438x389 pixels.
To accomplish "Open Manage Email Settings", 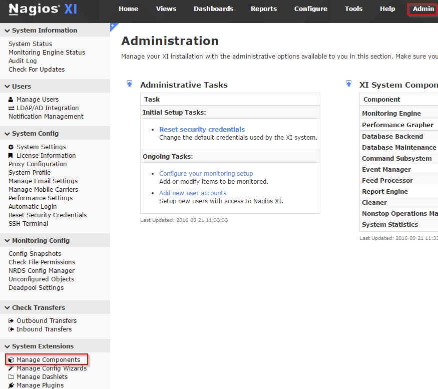I will click(x=43, y=181).
